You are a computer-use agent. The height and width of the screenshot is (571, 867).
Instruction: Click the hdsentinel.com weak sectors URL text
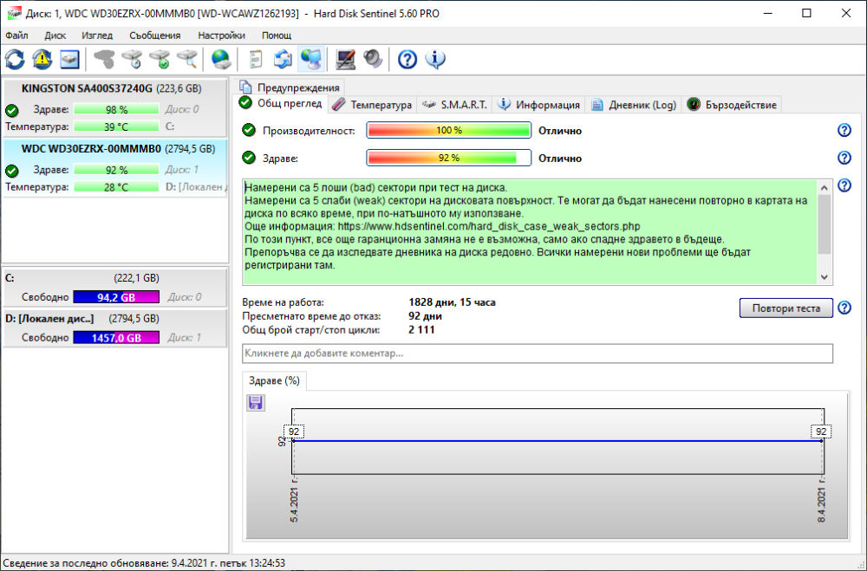click(489, 227)
